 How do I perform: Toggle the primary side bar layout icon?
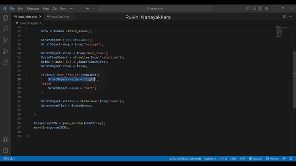248,8
